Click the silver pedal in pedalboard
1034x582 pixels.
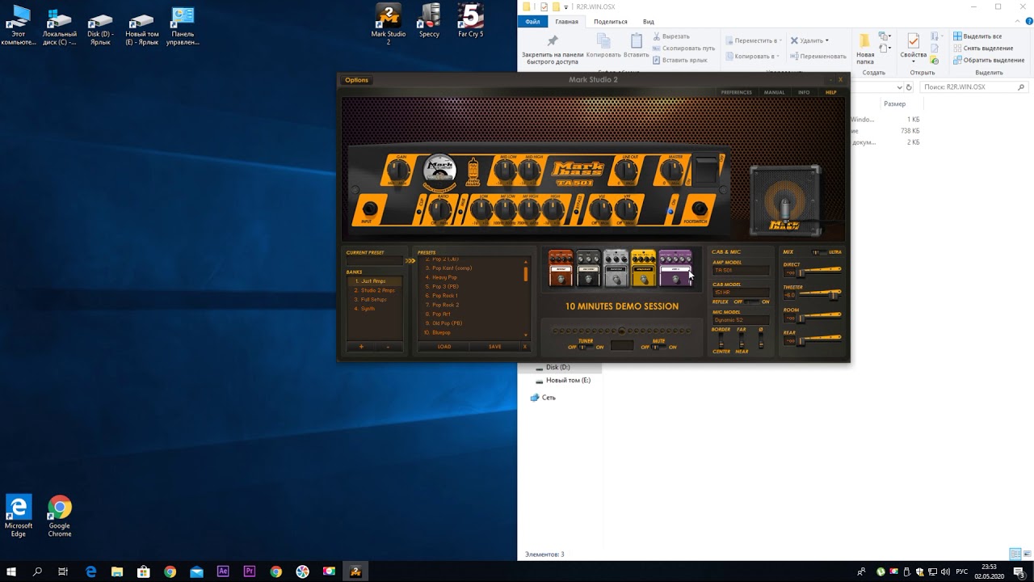point(616,268)
